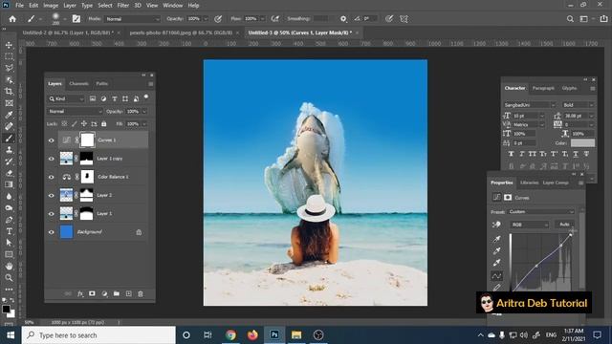Open Chrome from the taskbar
The height and width of the screenshot is (344, 612).
230,335
